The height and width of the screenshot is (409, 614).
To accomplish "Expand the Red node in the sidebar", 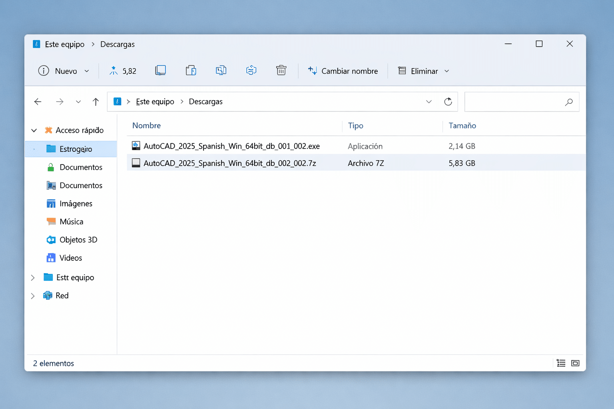I will pos(33,296).
